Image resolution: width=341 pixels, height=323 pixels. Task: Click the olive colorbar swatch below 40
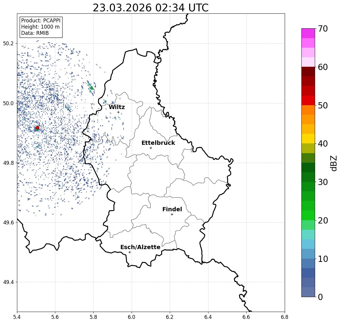(308, 148)
